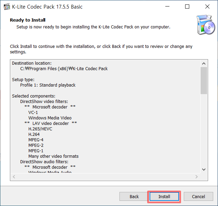This screenshot has width=218, height=206.
Task: Click the installer box and disc icon
Action: pyautogui.click(x=206, y=25)
